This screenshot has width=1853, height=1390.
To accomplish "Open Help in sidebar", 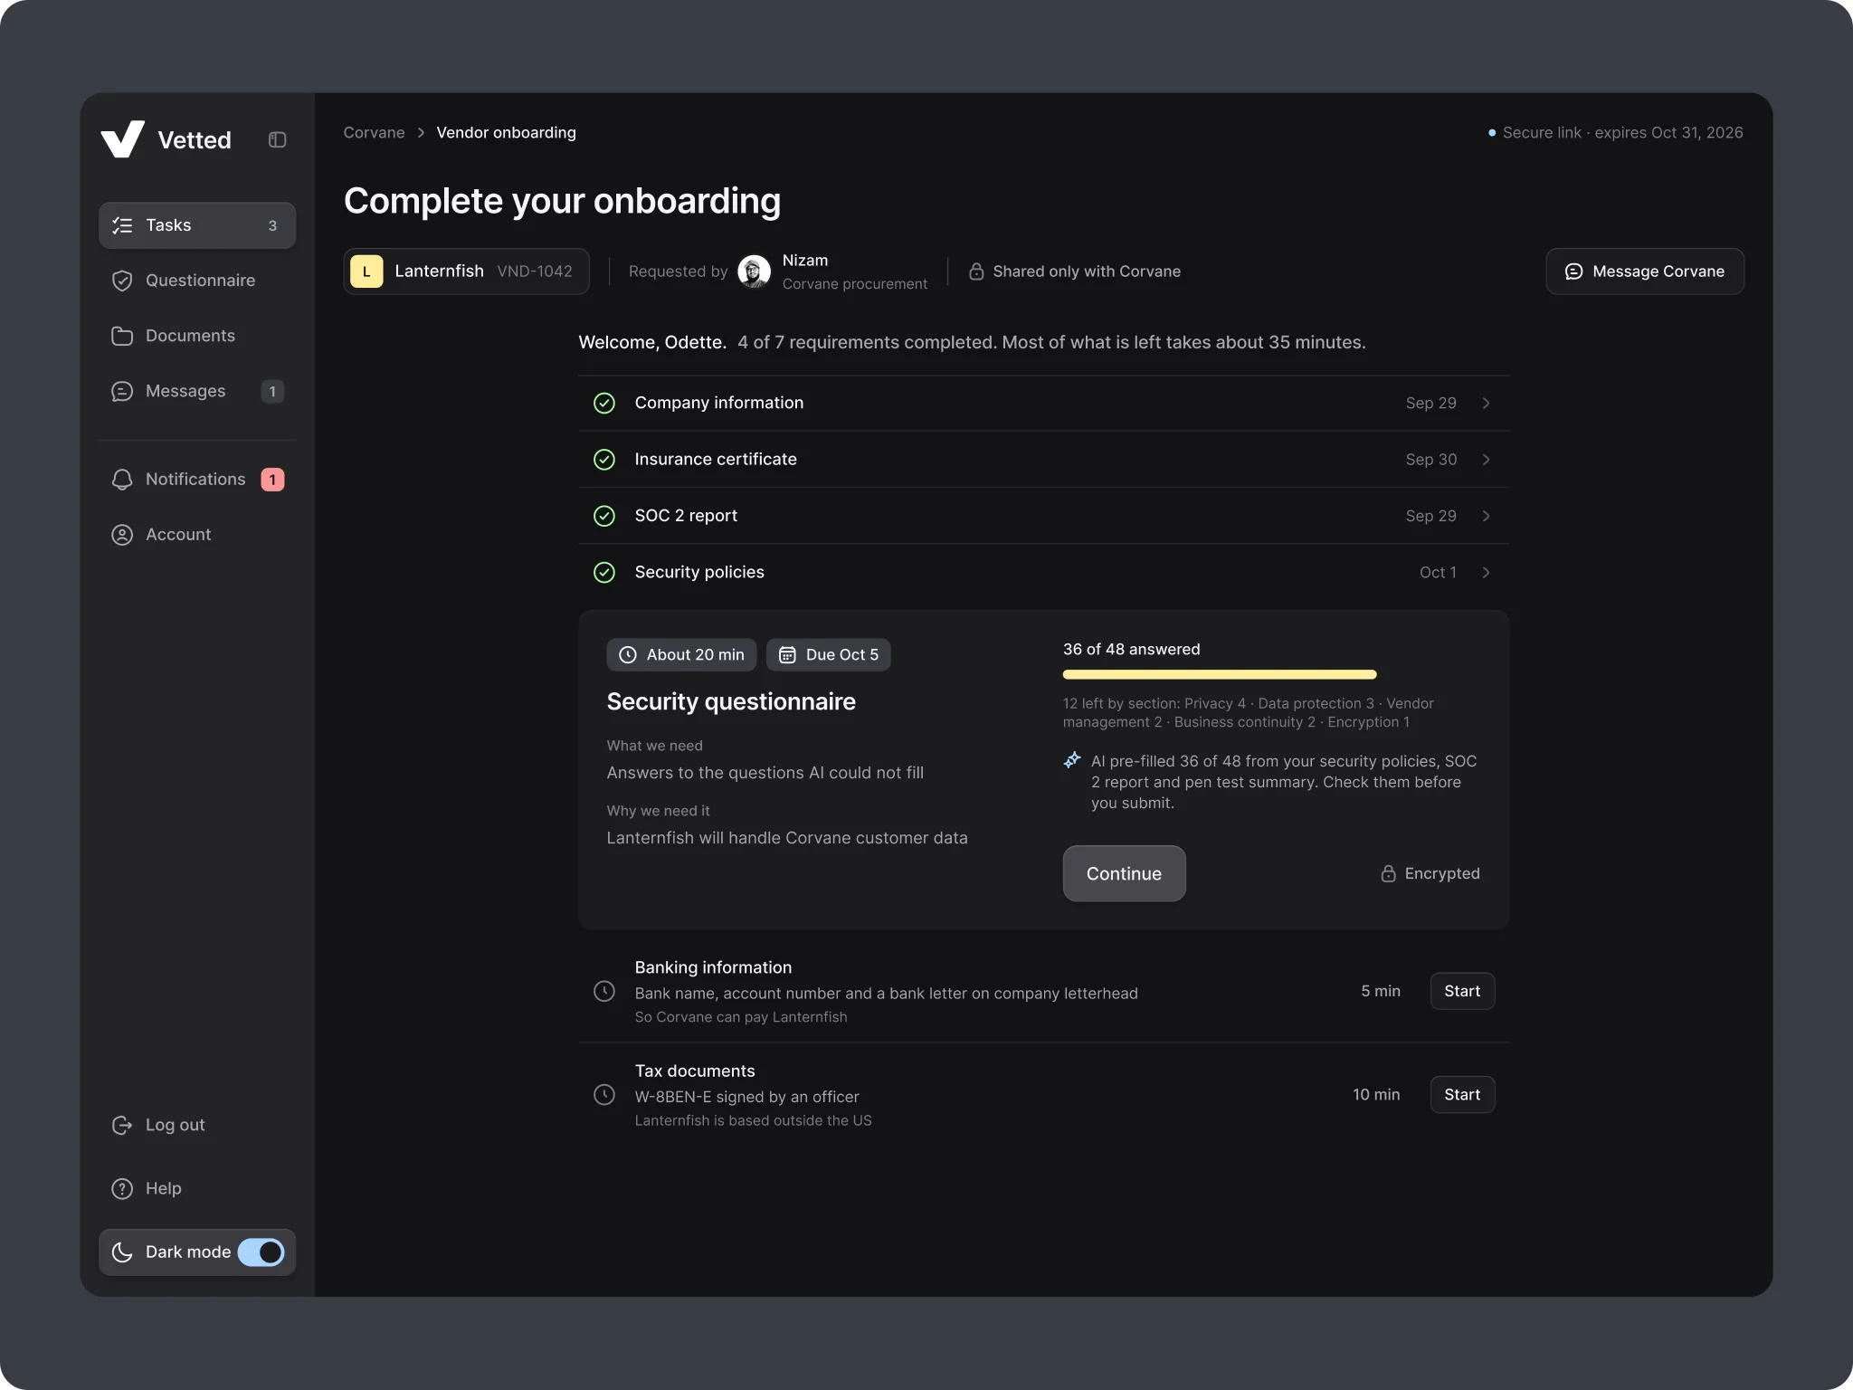I will (x=197, y=1188).
